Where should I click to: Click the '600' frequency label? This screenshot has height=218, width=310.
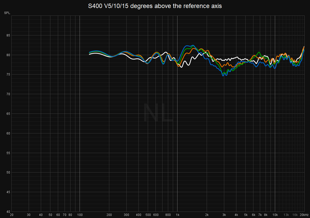coord(156,215)
